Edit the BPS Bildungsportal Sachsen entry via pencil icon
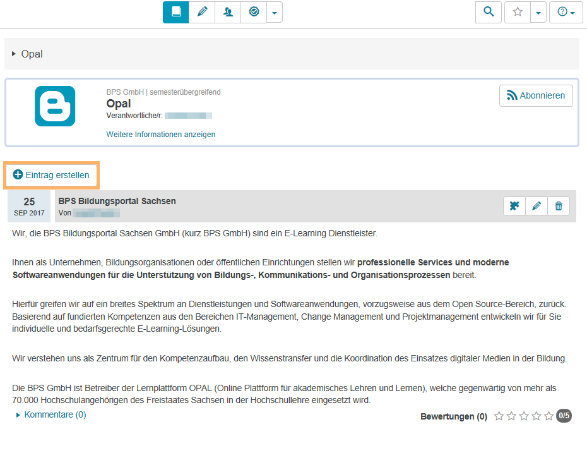Viewport: 587px width, 465px height. (x=536, y=205)
